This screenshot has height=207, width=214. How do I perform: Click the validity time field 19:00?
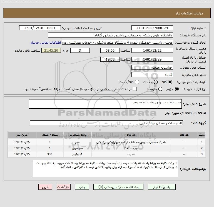pyautogui.click(x=110, y=59)
